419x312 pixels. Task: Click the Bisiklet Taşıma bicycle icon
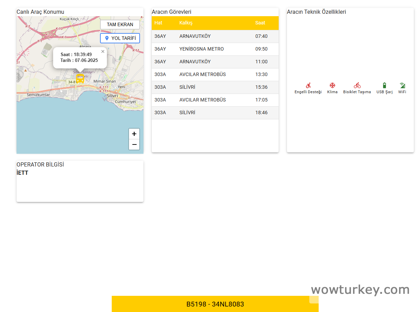click(357, 85)
